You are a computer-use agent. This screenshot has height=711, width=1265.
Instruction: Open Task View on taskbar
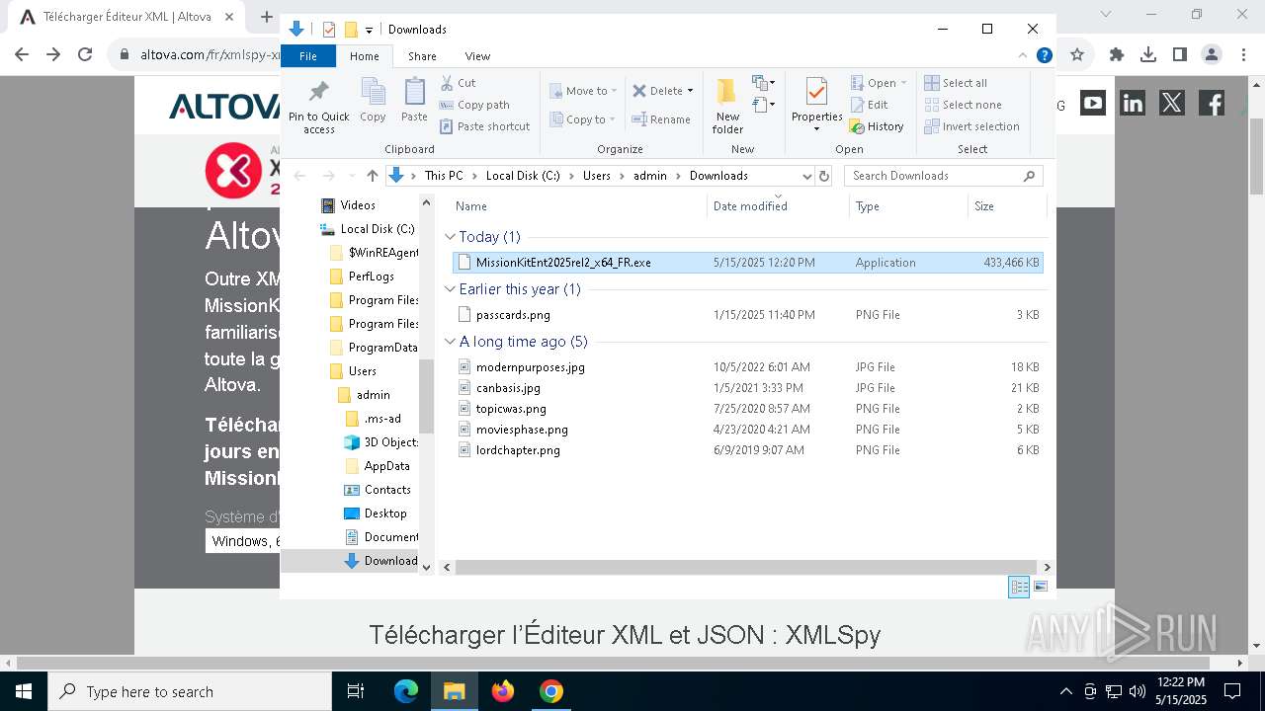coord(357,691)
